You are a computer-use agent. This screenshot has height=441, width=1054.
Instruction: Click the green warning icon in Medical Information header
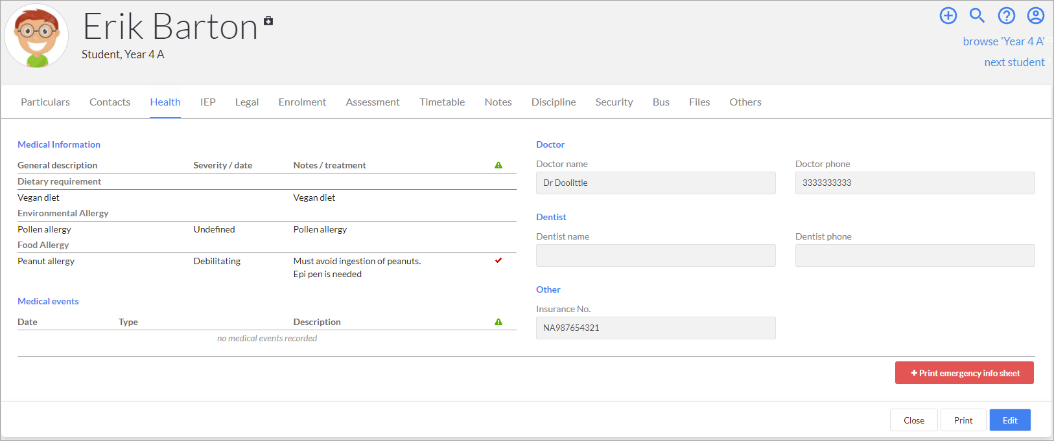tap(498, 165)
